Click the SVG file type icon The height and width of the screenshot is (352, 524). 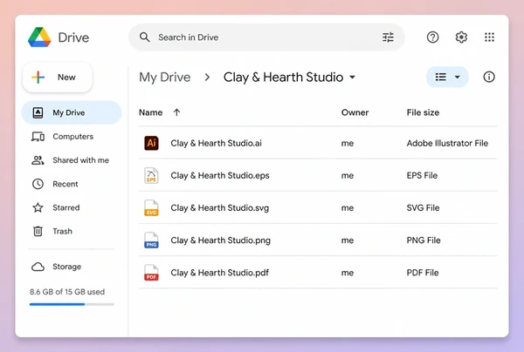pos(151,207)
